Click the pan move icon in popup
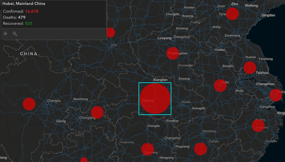285x162 pixels. coord(5,34)
